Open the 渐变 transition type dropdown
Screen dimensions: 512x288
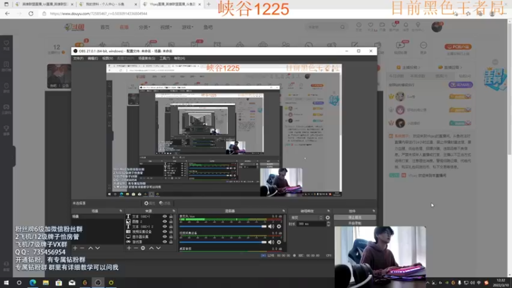click(x=307, y=218)
